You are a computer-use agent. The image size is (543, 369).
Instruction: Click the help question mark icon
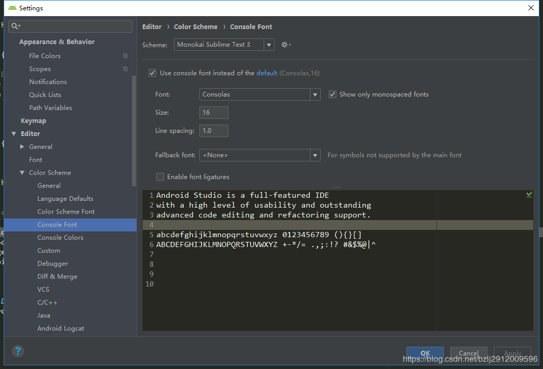(x=18, y=351)
